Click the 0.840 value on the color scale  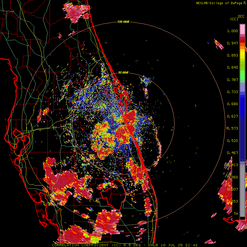[232, 68]
